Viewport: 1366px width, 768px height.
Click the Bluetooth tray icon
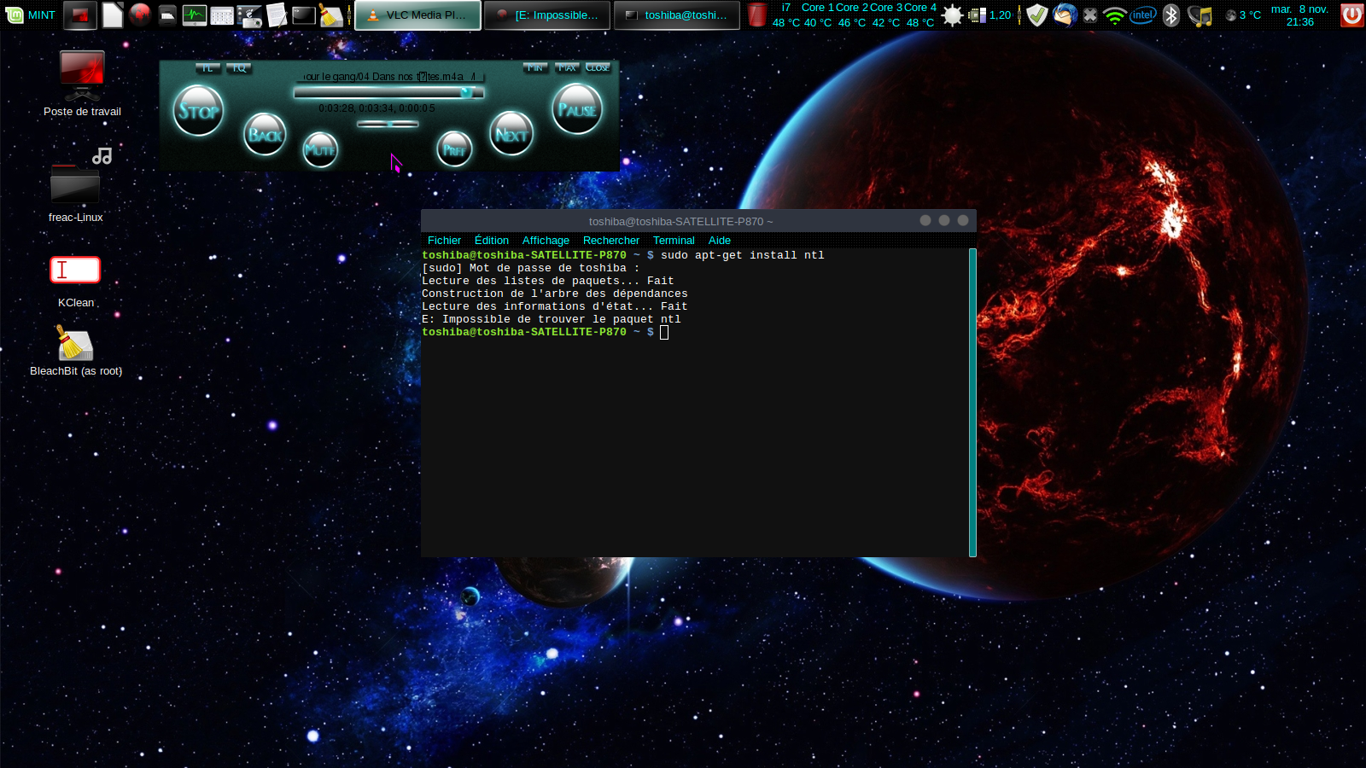click(x=1171, y=15)
